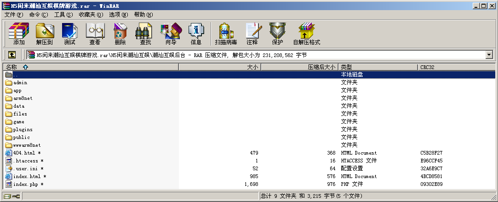498x202 pixels.
Task: Open the File (文件) menu
Action: pyautogui.click(x=14, y=15)
